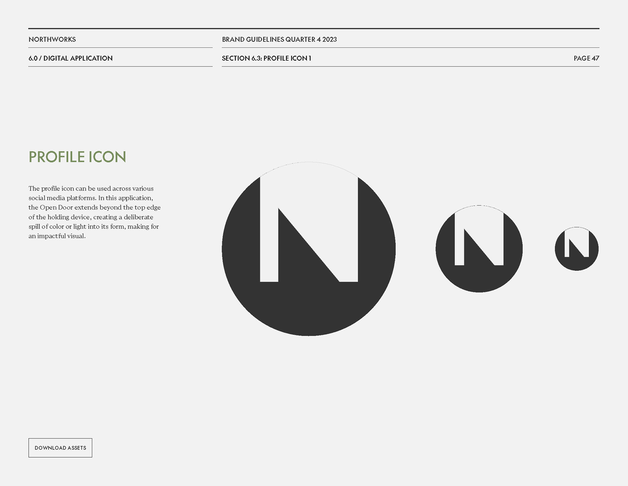Select the smallest N profile icon
The width and height of the screenshot is (628, 486).
pos(577,249)
